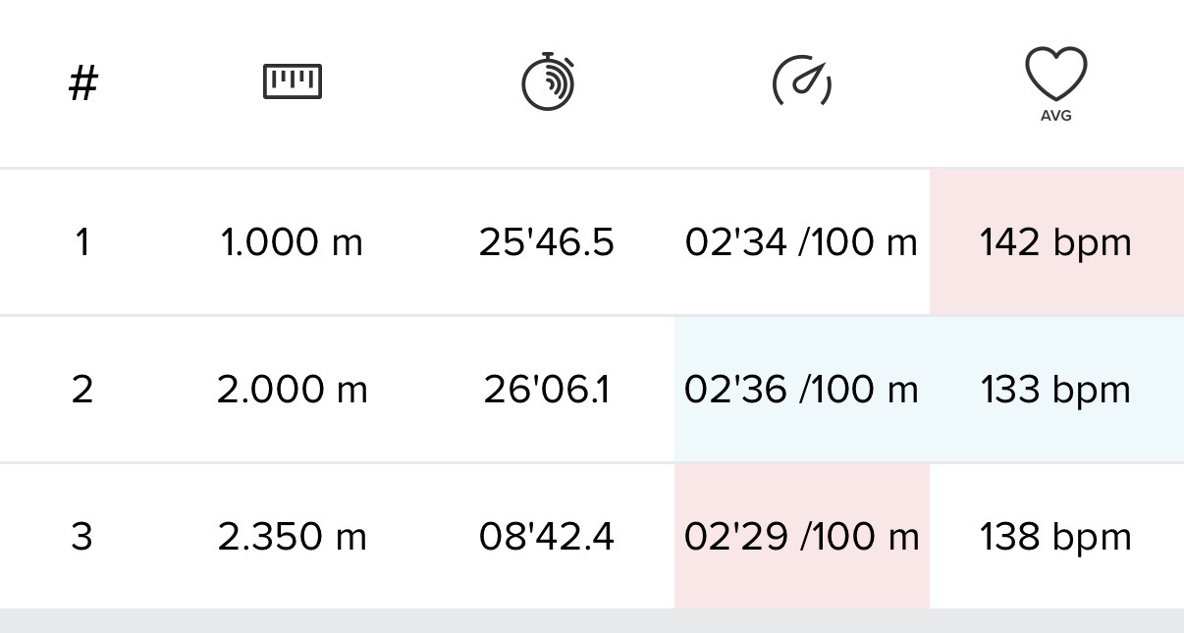
Task: Click the stopwatch duration icon
Action: (x=548, y=81)
